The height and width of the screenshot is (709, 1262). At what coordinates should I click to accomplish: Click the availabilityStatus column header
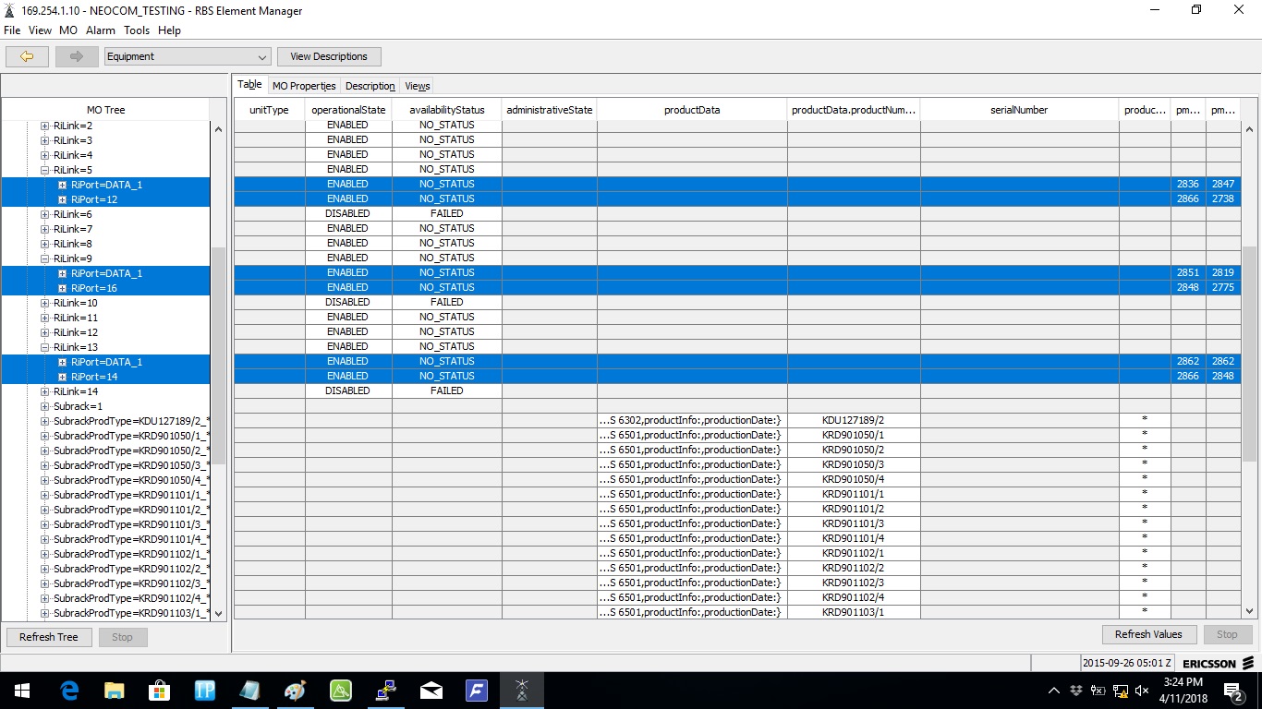coord(447,110)
